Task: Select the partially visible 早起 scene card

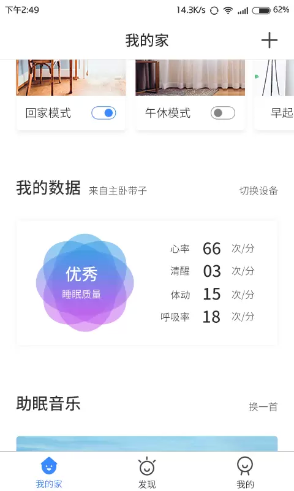Action: pos(274,95)
